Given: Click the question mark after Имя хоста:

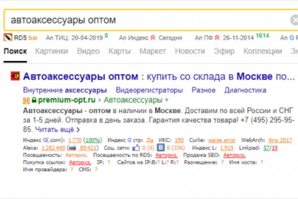Looking at the screenshot, I should tap(262, 162).
